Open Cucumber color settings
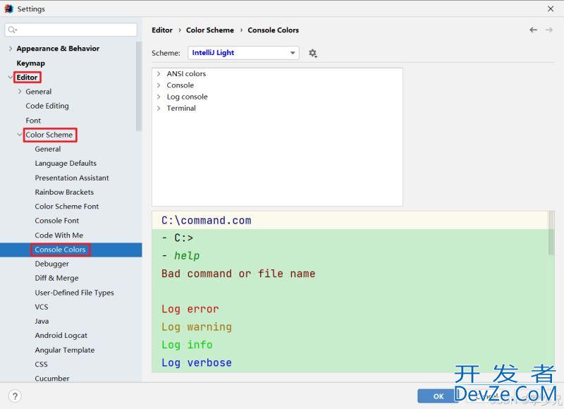The width and height of the screenshot is (564, 409). point(52,379)
